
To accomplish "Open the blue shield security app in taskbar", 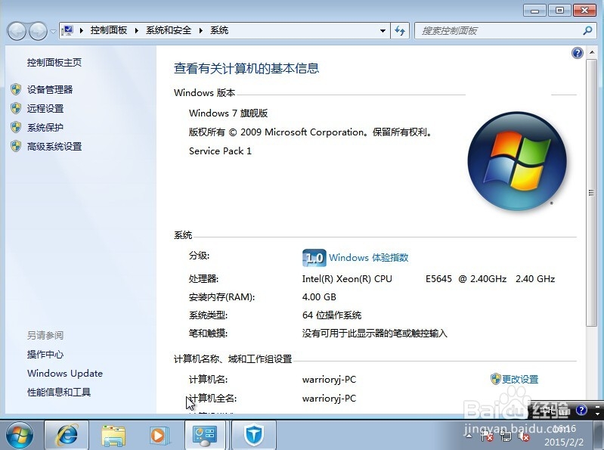I will pyautogui.click(x=254, y=436).
